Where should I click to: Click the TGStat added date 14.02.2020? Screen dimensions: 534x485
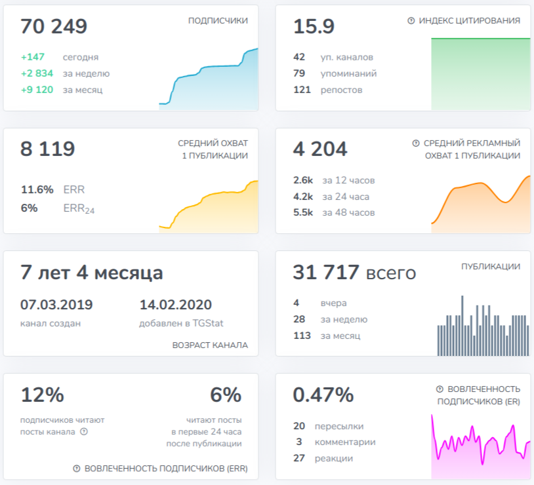(x=176, y=305)
